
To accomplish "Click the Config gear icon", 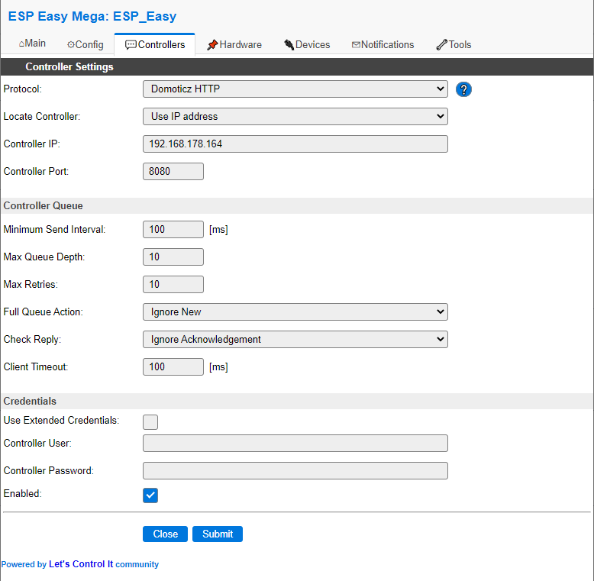I will (x=71, y=45).
